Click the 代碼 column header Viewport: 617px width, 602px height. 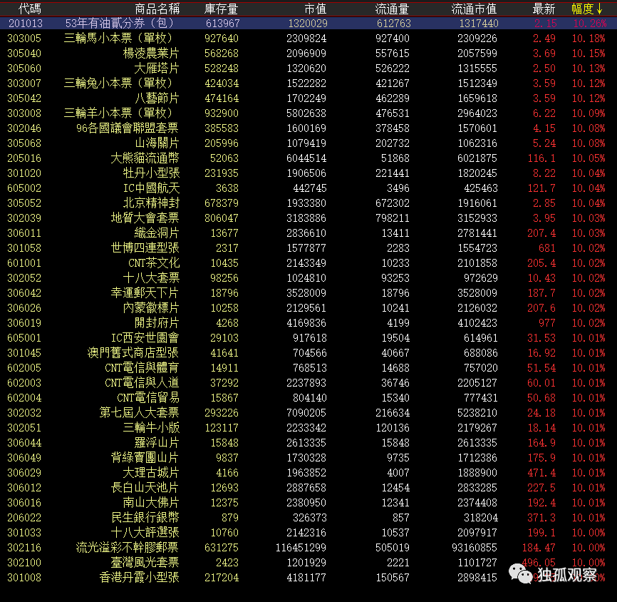click(x=29, y=9)
